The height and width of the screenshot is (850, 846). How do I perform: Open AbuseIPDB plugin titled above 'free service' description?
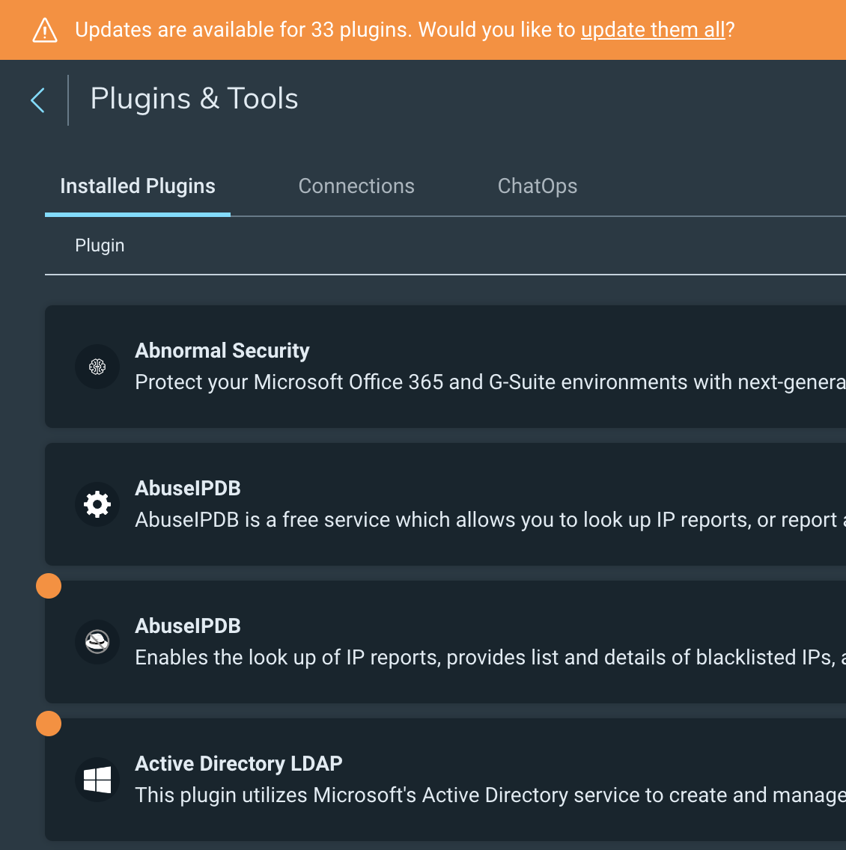pyautogui.click(x=188, y=489)
